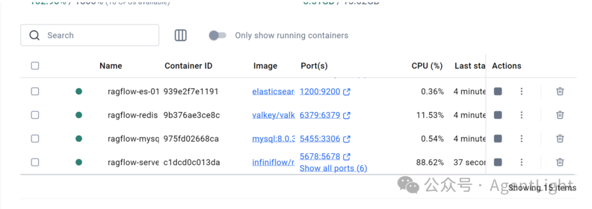Open port 1200:9200 external link icon
592x209 pixels.
click(346, 92)
